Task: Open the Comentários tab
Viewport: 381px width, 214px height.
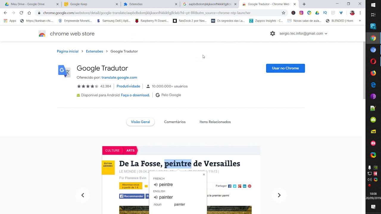Action: 175,122
